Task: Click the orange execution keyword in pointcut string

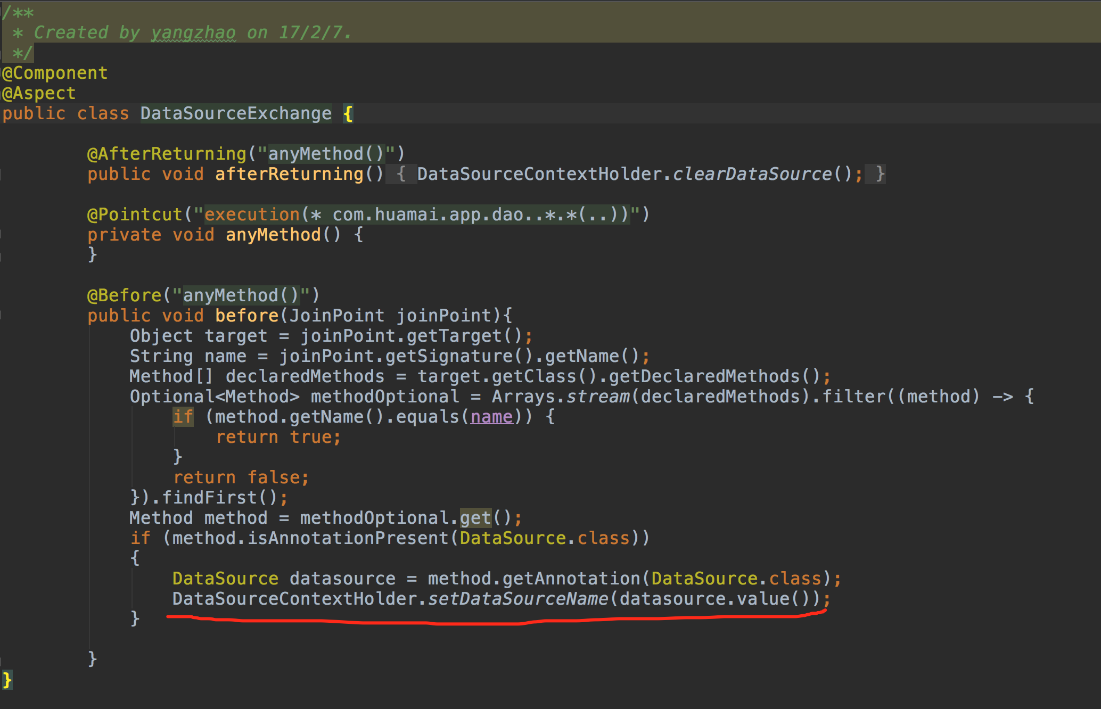Action: click(252, 215)
